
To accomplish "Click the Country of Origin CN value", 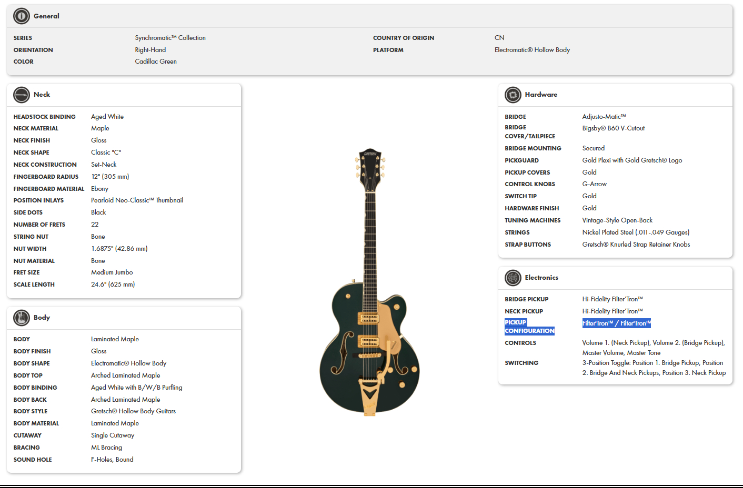I will click(498, 37).
